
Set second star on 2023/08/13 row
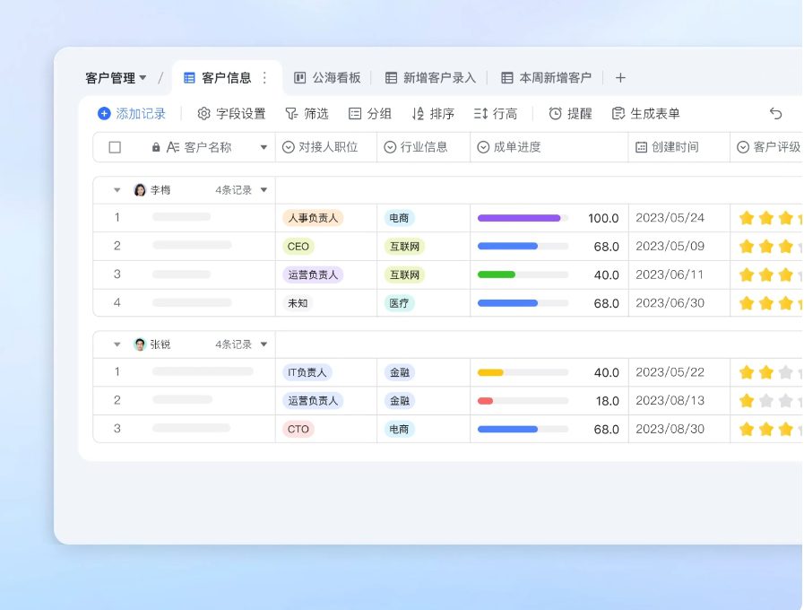pyautogui.click(x=766, y=401)
